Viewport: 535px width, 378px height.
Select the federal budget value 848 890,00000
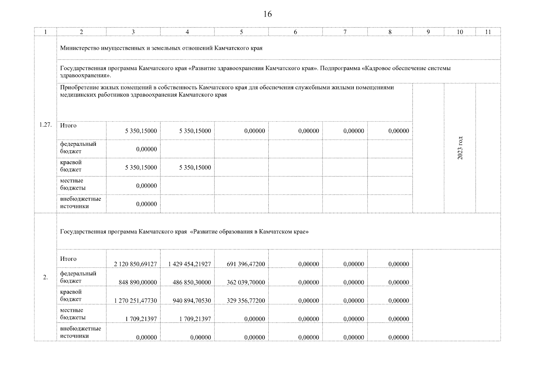(137, 282)
